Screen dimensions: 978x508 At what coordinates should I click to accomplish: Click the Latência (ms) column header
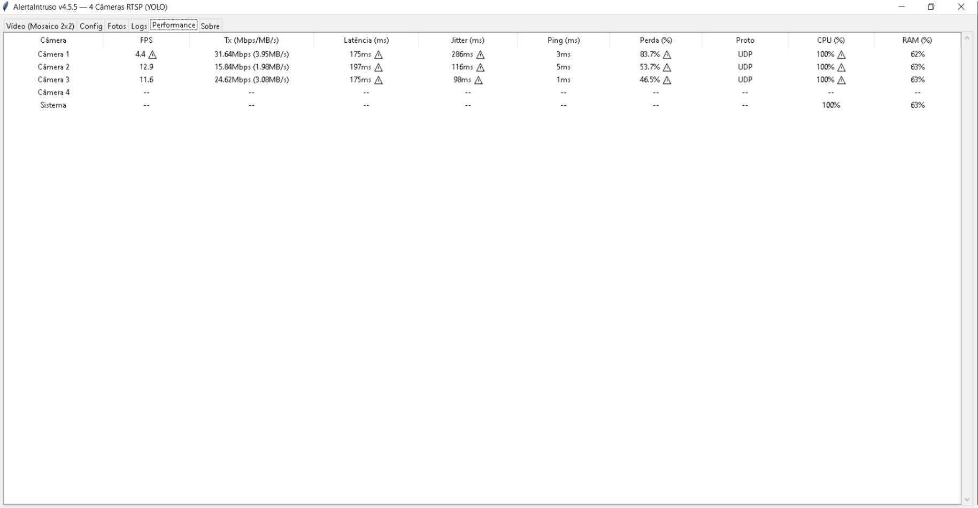pos(366,40)
